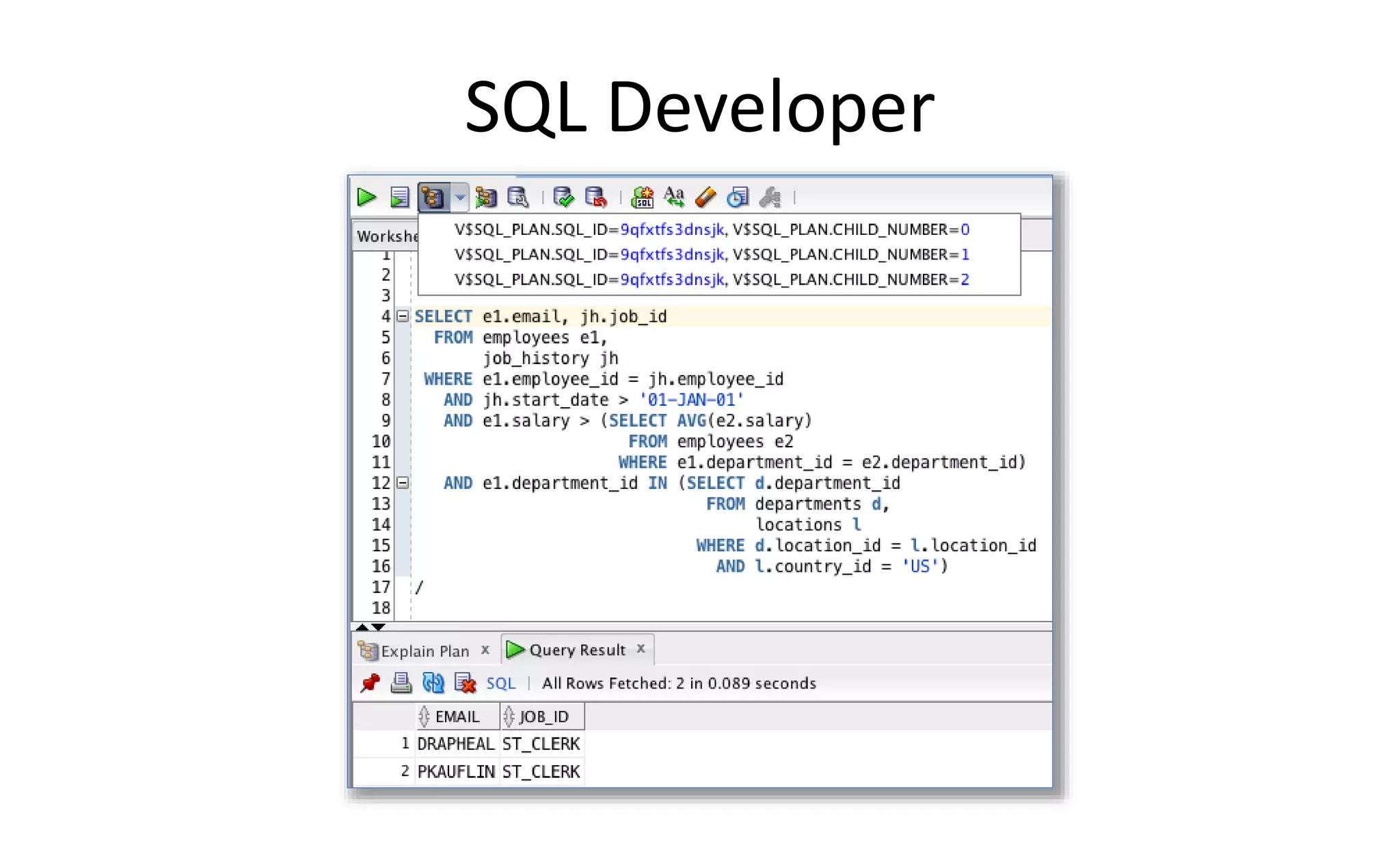Click row number 2 in result grid
Screen dimensions: 1400x849
[x=405, y=771]
